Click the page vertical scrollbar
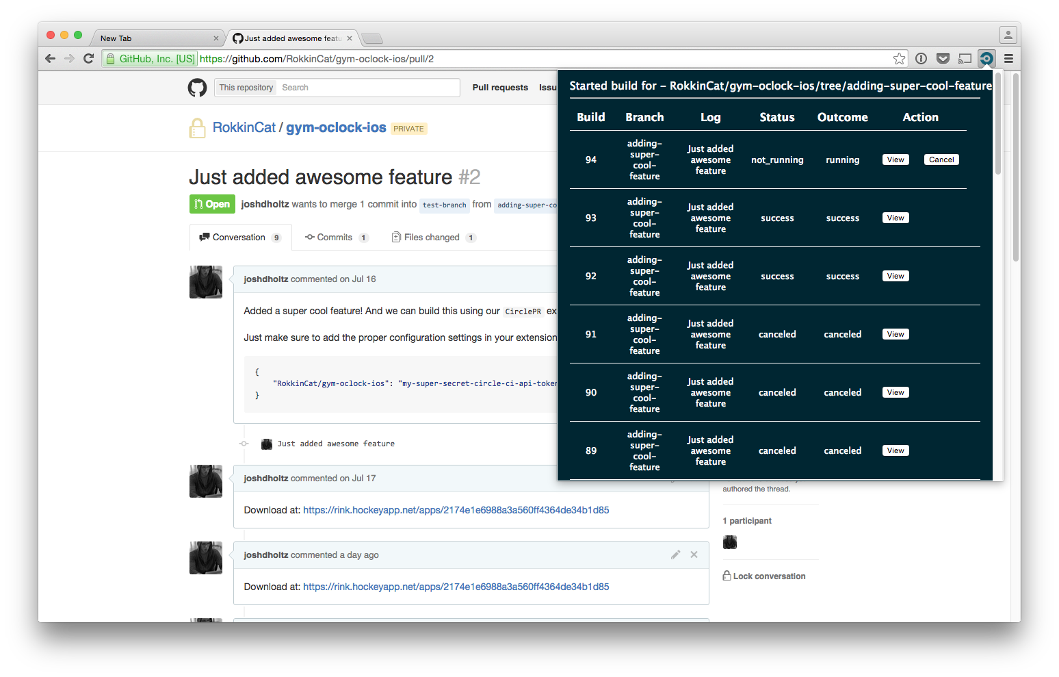 coord(1016,167)
